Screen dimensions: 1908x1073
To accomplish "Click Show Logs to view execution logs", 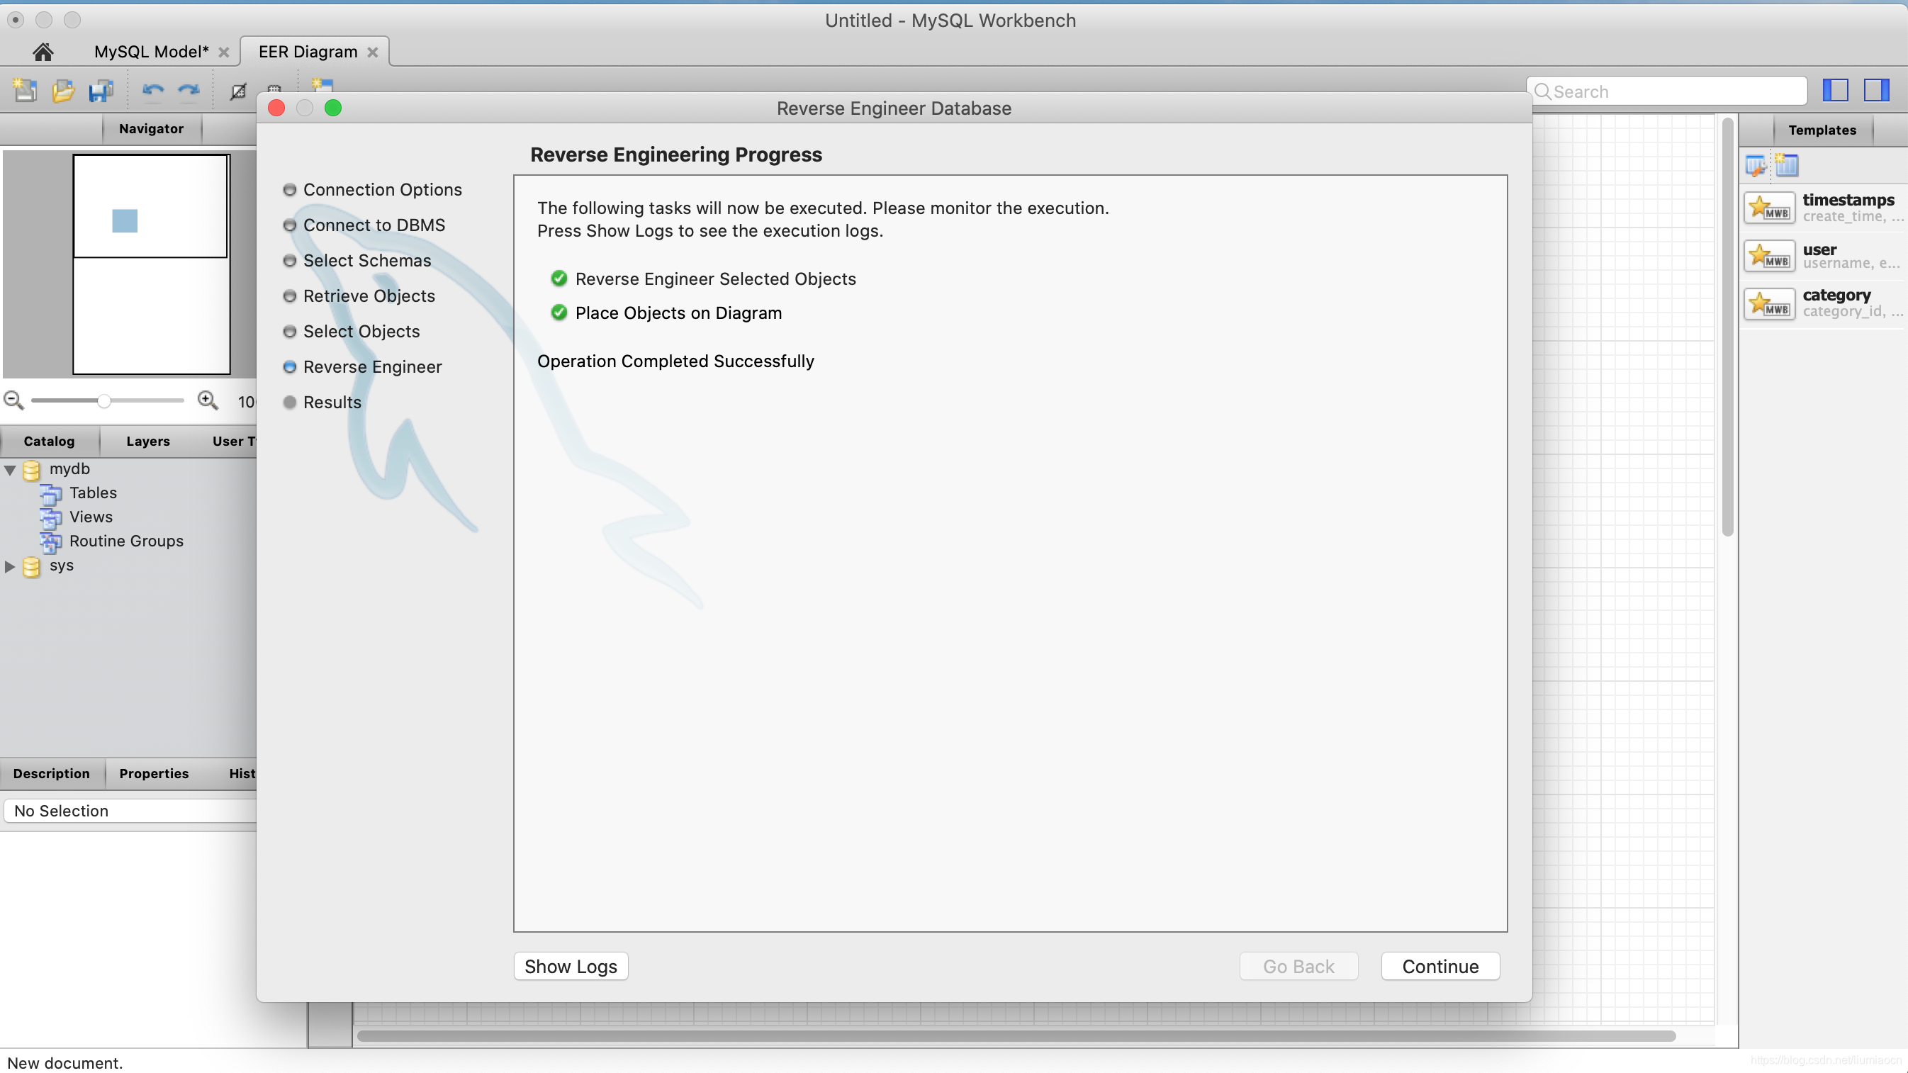I will pyautogui.click(x=570, y=965).
